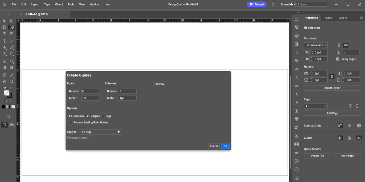Image resolution: width=365 pixels, height=182 pixels.
Task: Open the Layout menu
Action: pyautogui.click(x=35, y=4)
